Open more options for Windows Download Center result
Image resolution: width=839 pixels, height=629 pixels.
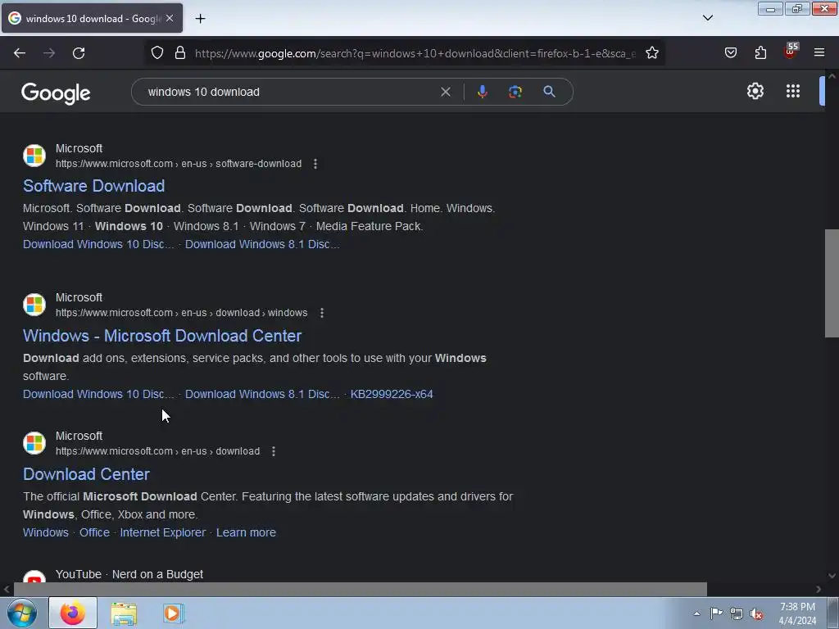(x=321, y=313)
